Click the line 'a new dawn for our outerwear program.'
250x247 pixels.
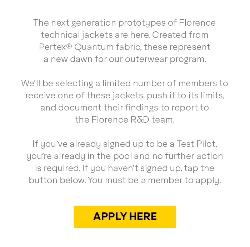pyautogui.click(x=125, y=59)
